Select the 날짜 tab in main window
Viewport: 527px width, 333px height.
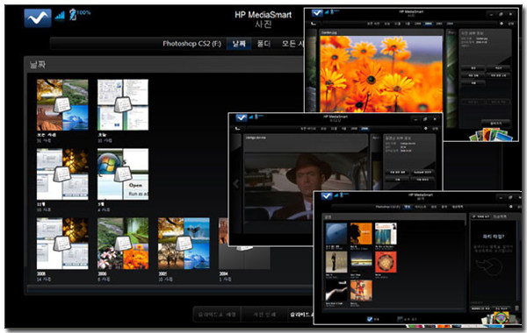pos(239,44)
